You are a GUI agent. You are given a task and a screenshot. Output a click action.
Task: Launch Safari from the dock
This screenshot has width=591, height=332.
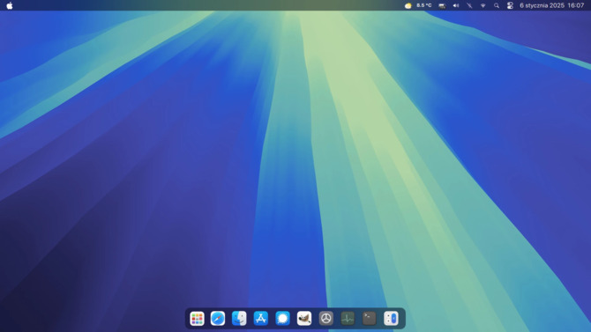click(218, 319)
